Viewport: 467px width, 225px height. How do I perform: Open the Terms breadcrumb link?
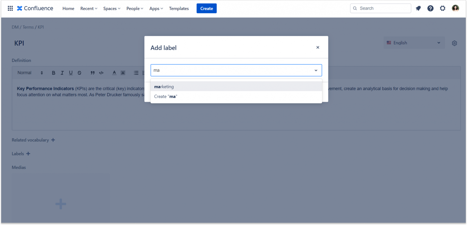[28, 27]
